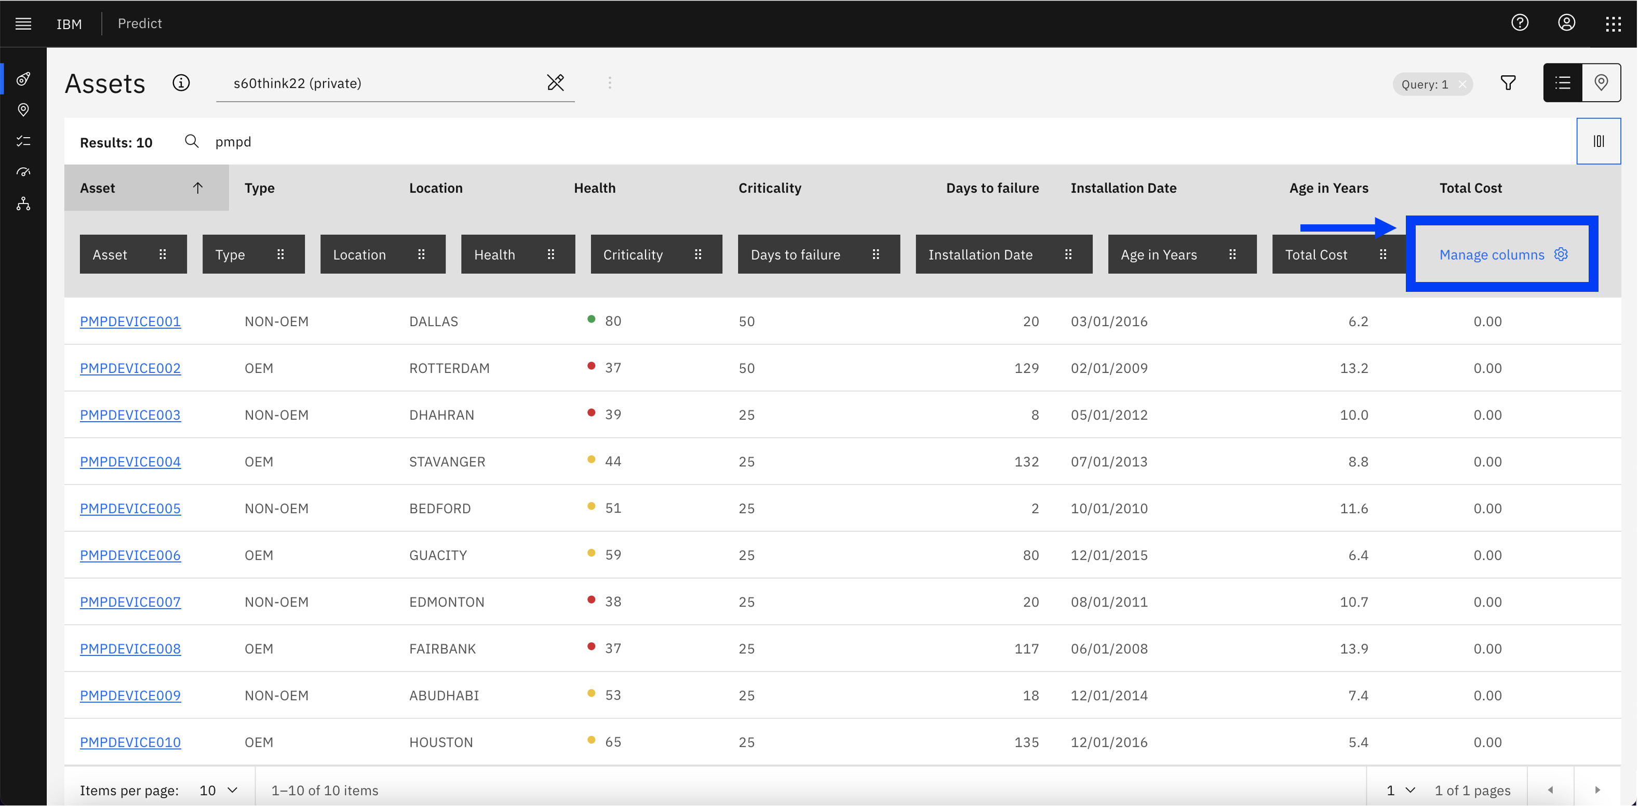Click the Assets sidebar icon

point(23,79)
